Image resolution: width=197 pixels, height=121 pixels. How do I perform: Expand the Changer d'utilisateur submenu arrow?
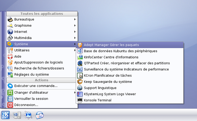pyautogui.click(x=75, y=93)
